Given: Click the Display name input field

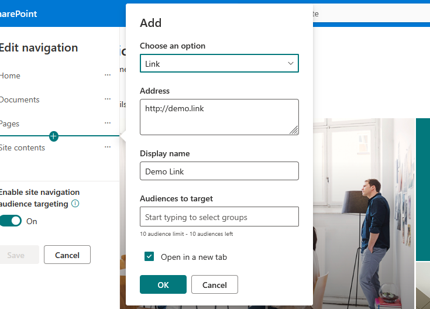Looking at the screenshot, I should tap(219, 171).
